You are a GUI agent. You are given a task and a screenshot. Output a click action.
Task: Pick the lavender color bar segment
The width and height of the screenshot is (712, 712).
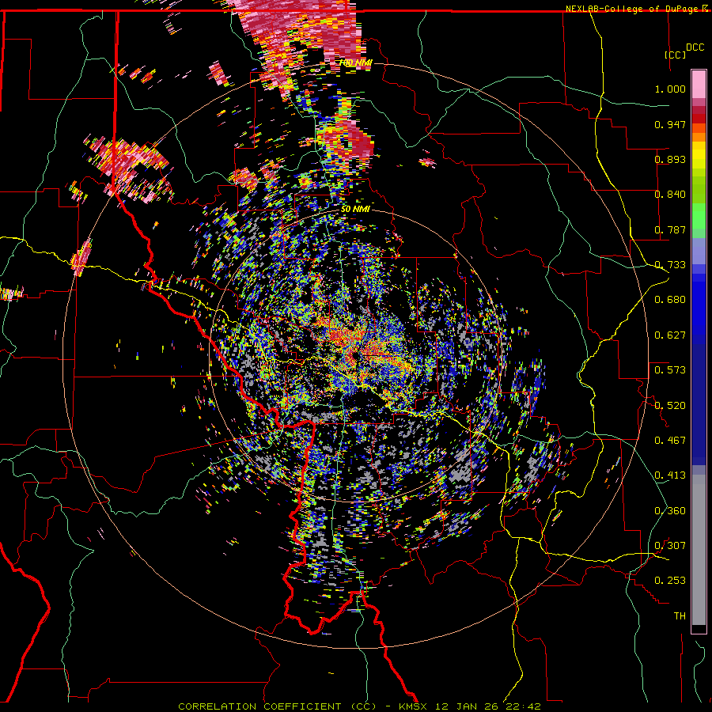[699, 251]
